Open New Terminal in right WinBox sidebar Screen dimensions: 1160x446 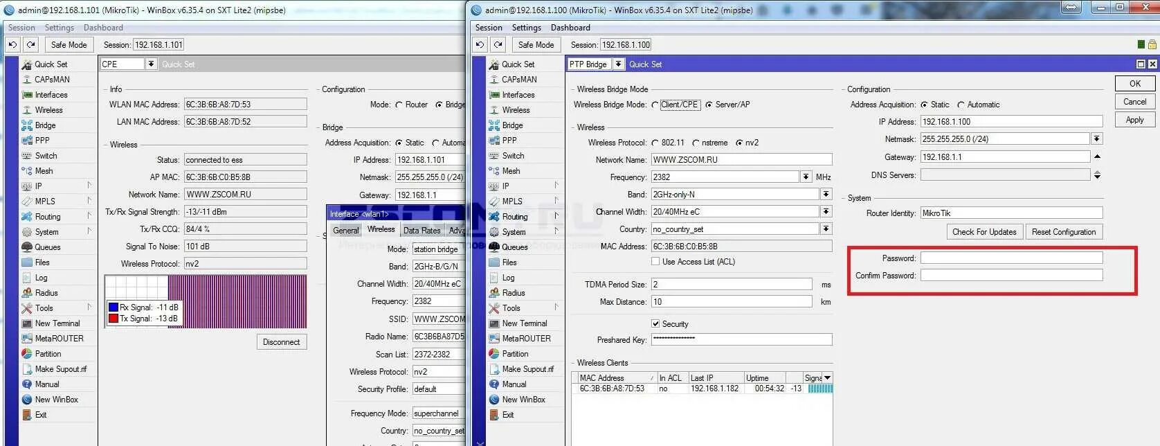(x=525, y=323)
